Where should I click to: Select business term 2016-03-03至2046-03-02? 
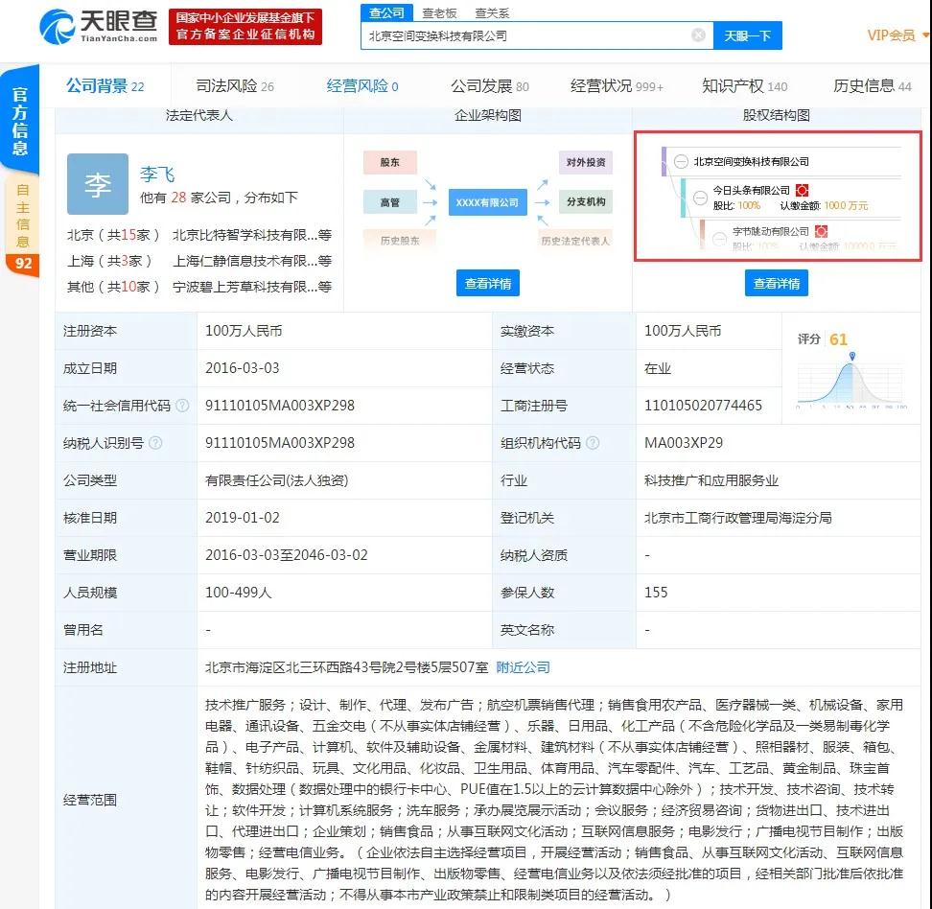[286, 555]
